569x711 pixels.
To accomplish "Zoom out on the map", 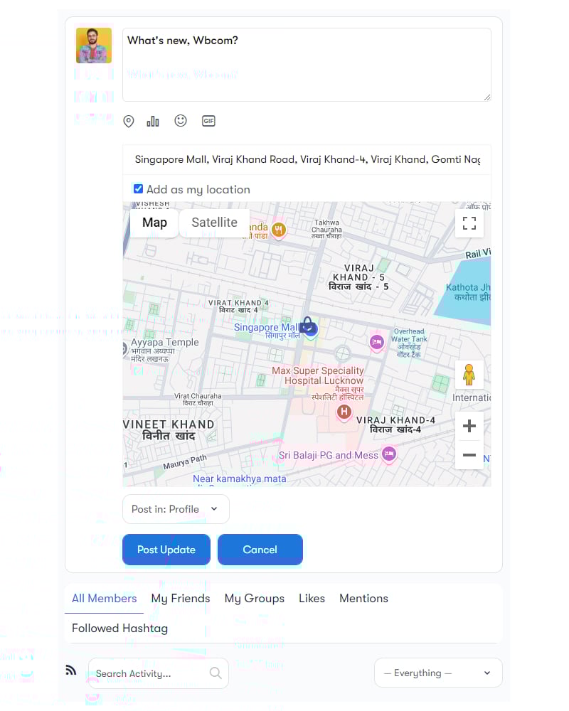I will click(x=469, y=455).
